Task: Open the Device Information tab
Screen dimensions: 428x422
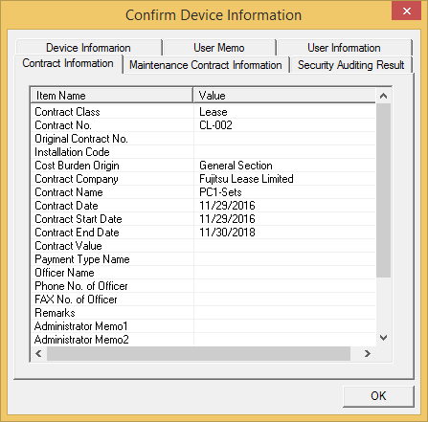Action: click(x=88, y=48)
